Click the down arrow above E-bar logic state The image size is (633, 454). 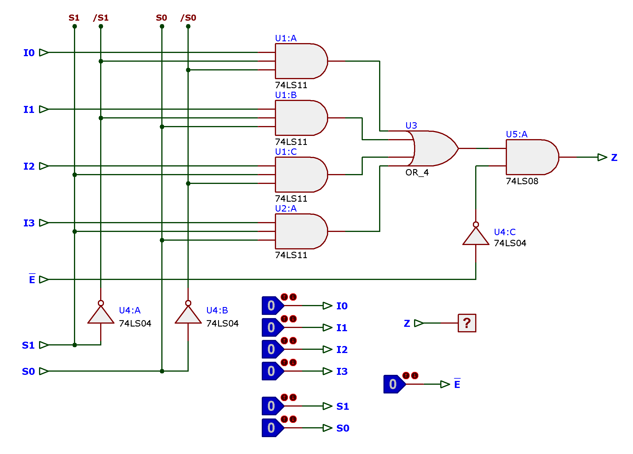coord(415,375)
